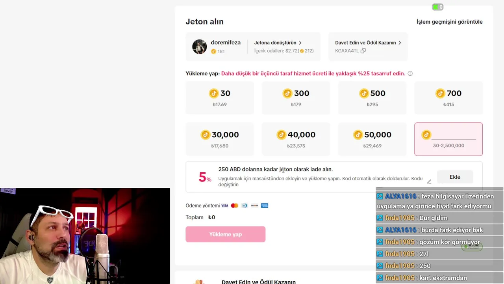Click the pencil icon to change the code
504x284 pixels.
pos(429,181)
